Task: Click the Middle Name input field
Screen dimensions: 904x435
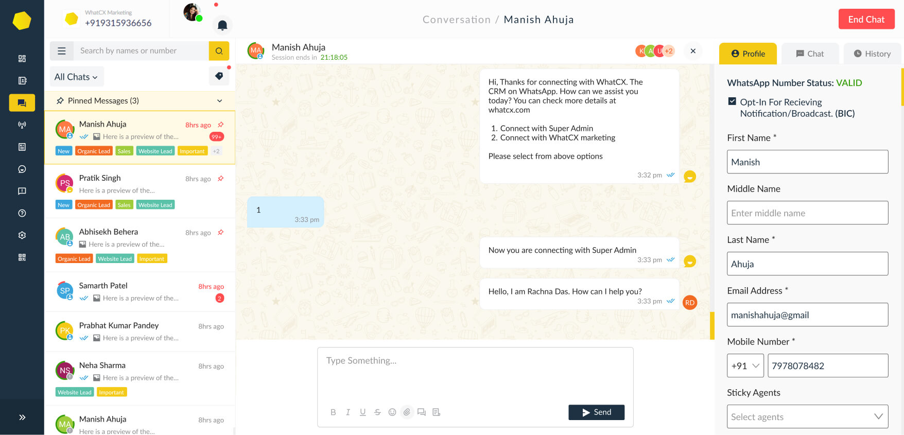Action: (x=807, y=213)
